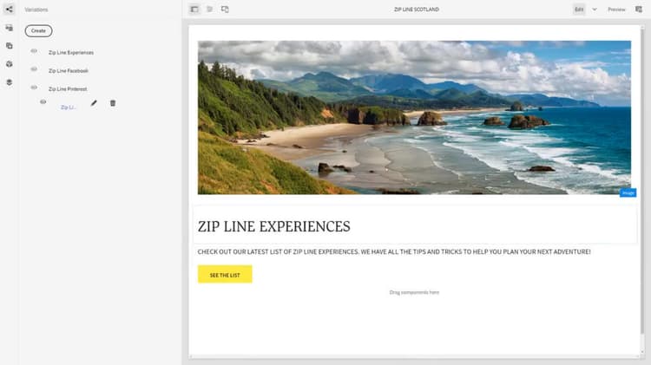Select the Edit mode button
This screenshot has height=365, width=651.
pos(579,10)
